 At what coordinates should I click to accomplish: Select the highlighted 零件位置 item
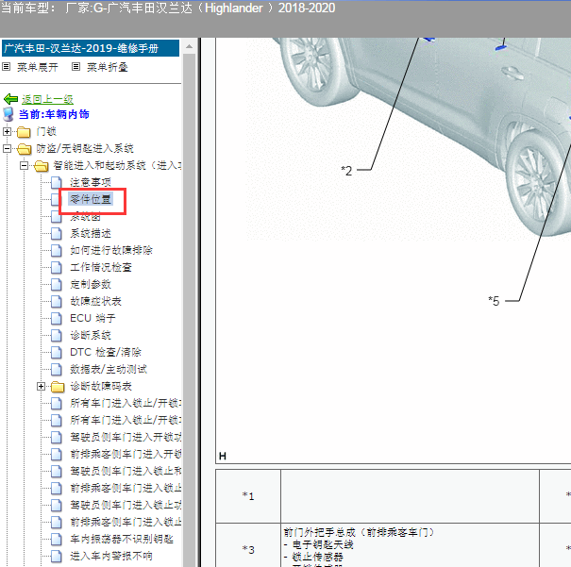tap(91, 199)
